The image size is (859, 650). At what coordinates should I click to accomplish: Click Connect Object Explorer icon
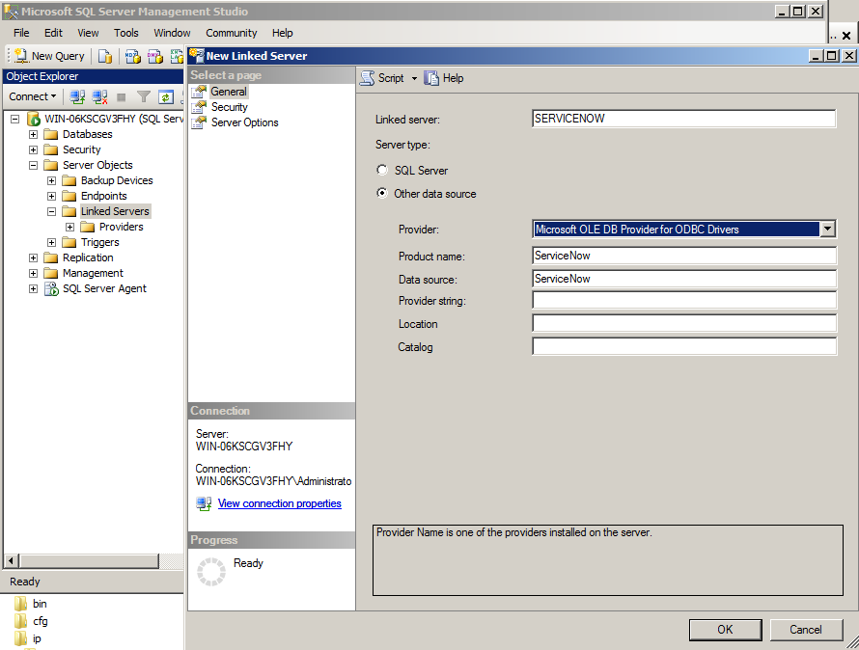[77, 97]
